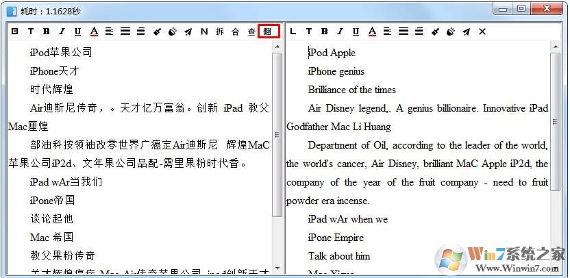Click the text 'Mac厘煌' in the source pane
The height and width of the screenshot is (278, 570).
[x=28, y=127]
